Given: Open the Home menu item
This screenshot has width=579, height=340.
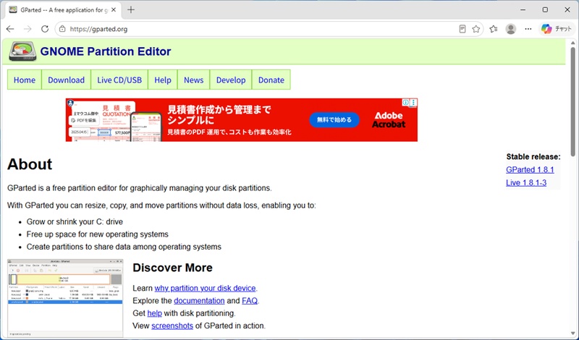Looking at the screenshot, I should [25, 80].
